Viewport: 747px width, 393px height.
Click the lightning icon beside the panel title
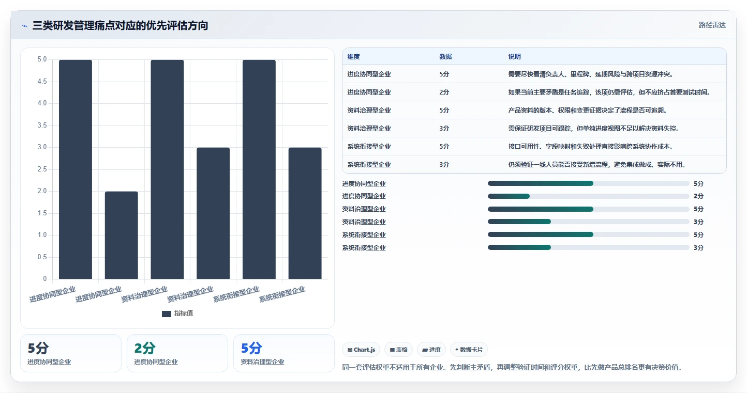[x=25, y=26]
